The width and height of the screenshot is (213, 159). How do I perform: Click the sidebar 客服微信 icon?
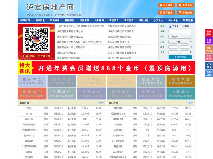(209, 41)
